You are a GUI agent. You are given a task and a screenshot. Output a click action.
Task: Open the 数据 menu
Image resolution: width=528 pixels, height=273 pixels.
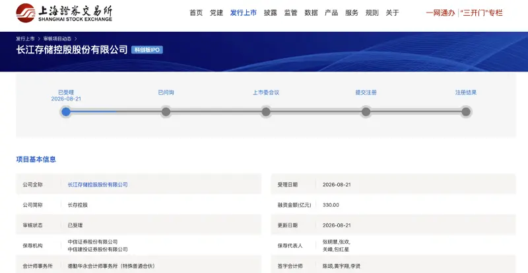click(311, 13)
